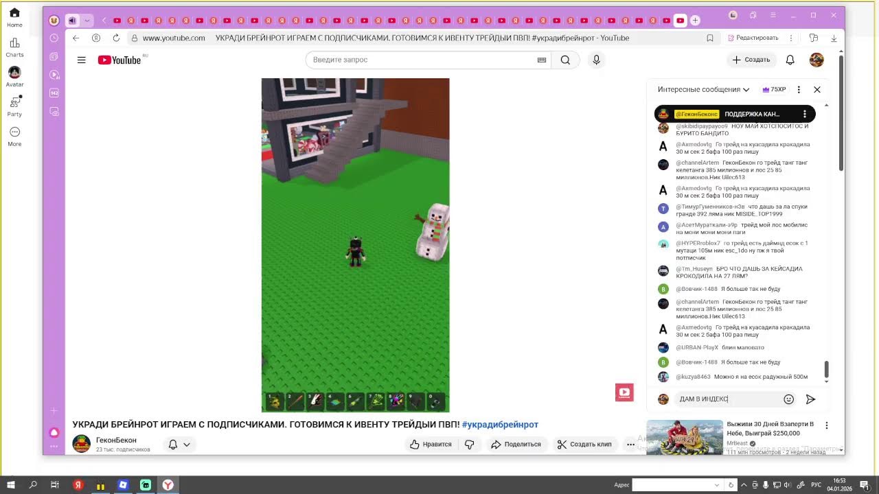This screenshot has width=879, height=494.
Task: Open YouTube notifications bell
Action: [790, 60]
